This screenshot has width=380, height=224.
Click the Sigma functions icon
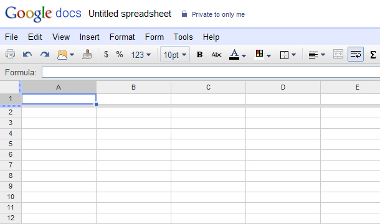[x=373, y=55]
